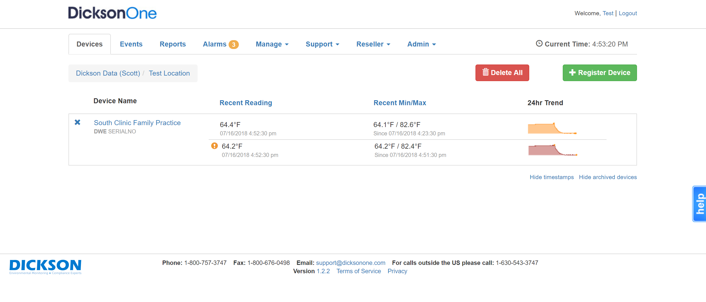Expand the Support dropdown menu

[322, 44]
